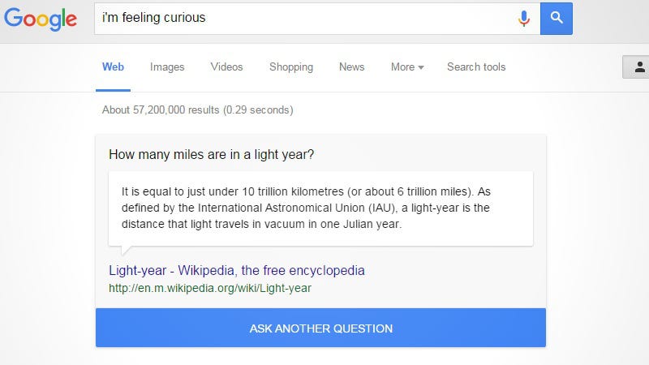649x365 pixels.
Task: Open the Shopping results tab
Action: coord(291,67)
